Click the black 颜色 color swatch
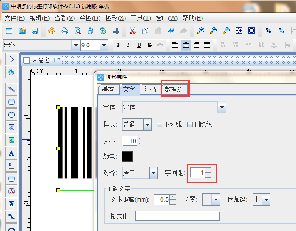296x231 pixels. 127,156
